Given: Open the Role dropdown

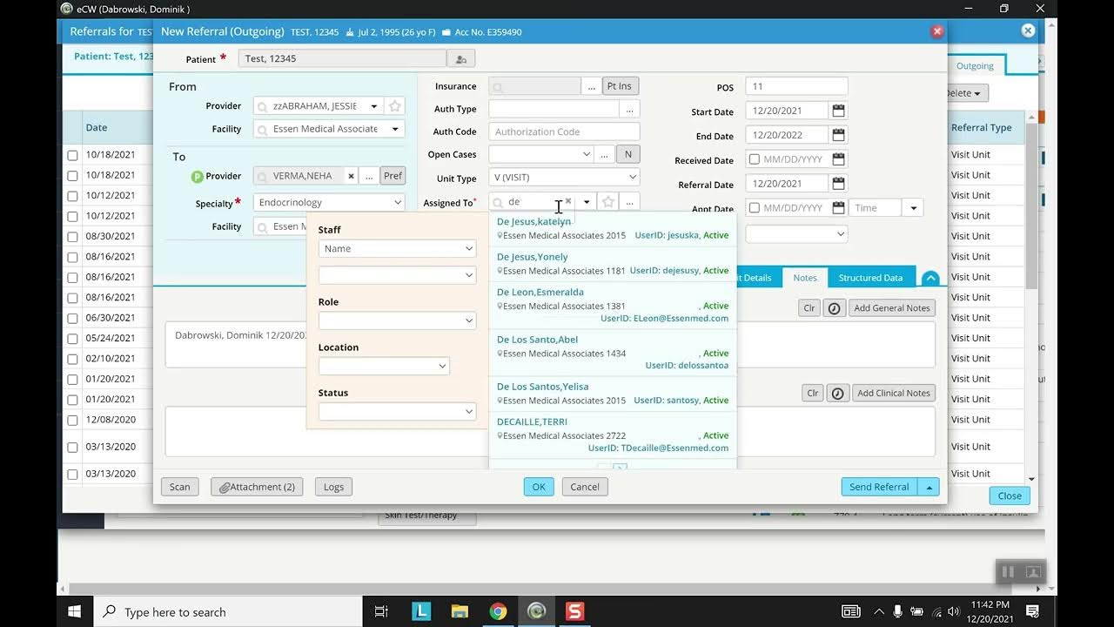Looking at the screenshot, I should (397, 320).
